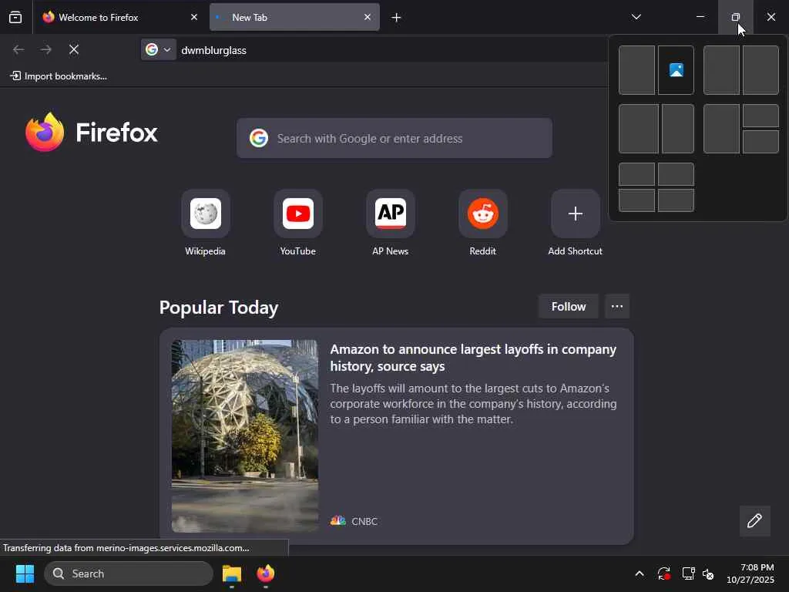789x592 pixels.
Task: Open the customize page pencil button
Action: [755, 520]
